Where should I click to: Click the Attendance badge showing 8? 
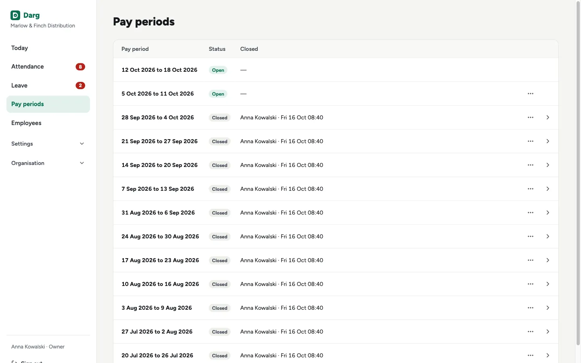pos(80,67)
